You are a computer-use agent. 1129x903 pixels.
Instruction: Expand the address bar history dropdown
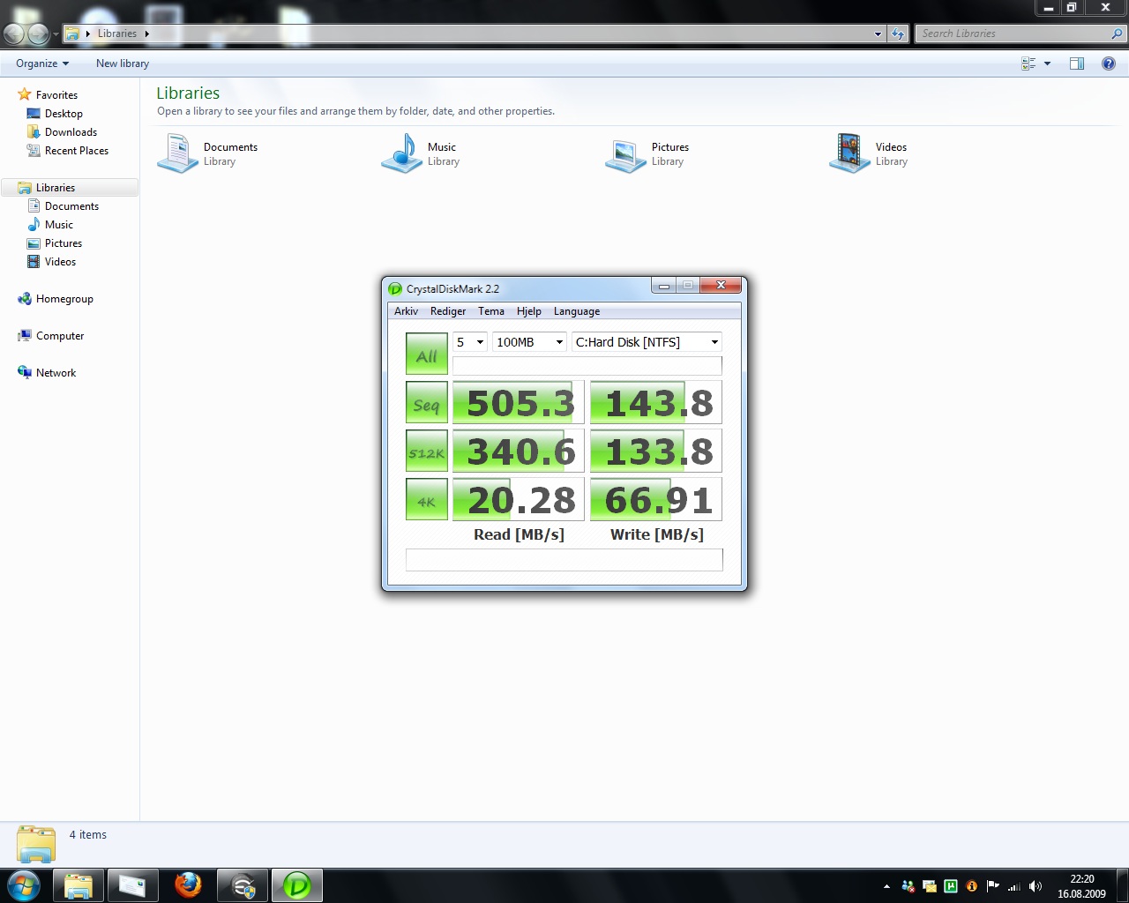[x=878, y=34]
